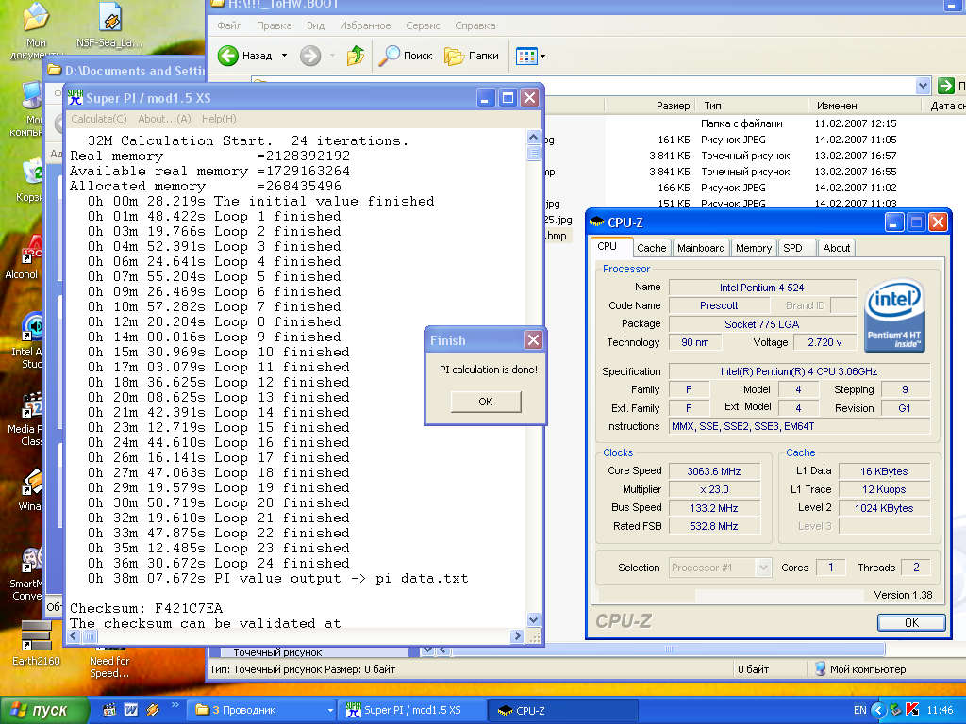Click the Word icon in Quick Launch

(x=131, y=710)
